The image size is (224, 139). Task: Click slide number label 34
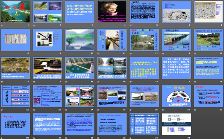click(189, 138)
